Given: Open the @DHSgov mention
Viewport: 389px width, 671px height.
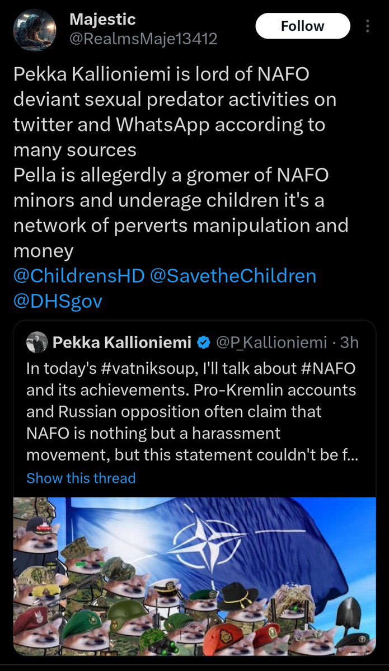Looking at the screenshot, I should [58, 301].
